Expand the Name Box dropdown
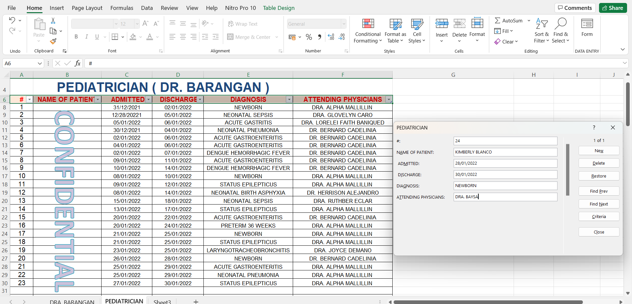Viewport: 632px width, 304px height. 40,63
